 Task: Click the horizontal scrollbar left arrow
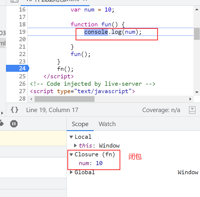(31, 99)
